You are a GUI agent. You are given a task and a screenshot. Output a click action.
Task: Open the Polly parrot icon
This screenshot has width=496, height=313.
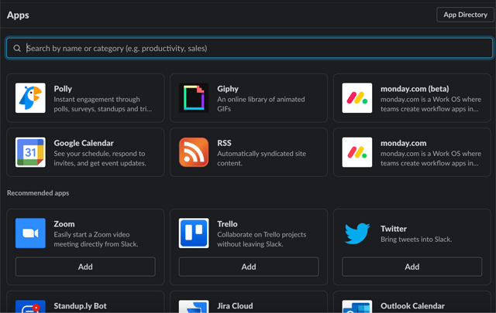(x=30, y=98)
